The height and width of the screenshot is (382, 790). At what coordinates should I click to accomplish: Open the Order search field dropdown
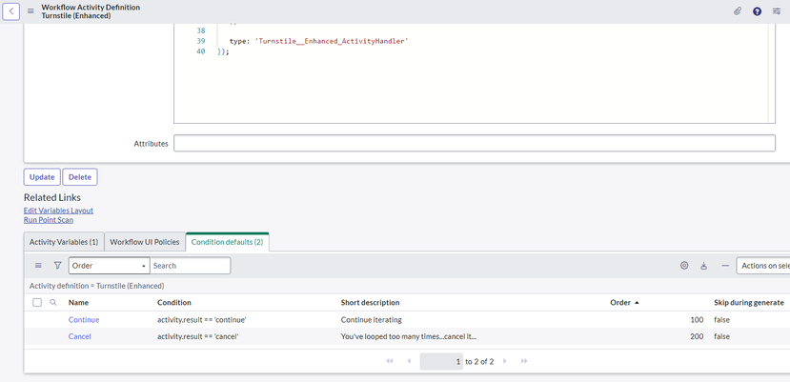pos(109,266)
